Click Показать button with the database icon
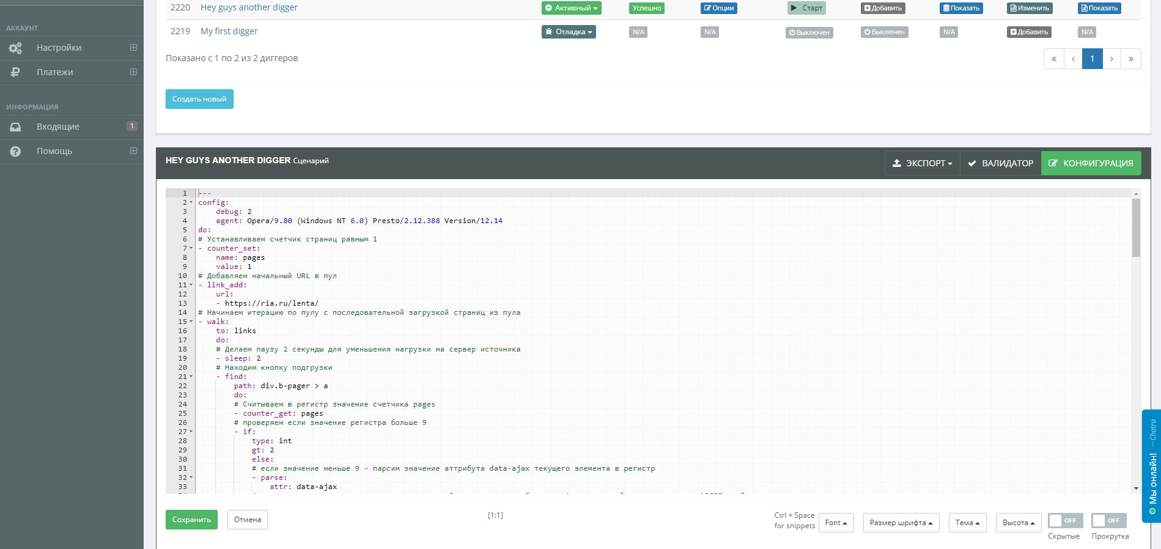Image resolution: width=1161 pixels, height=549 pixels. tap(961, 8)
